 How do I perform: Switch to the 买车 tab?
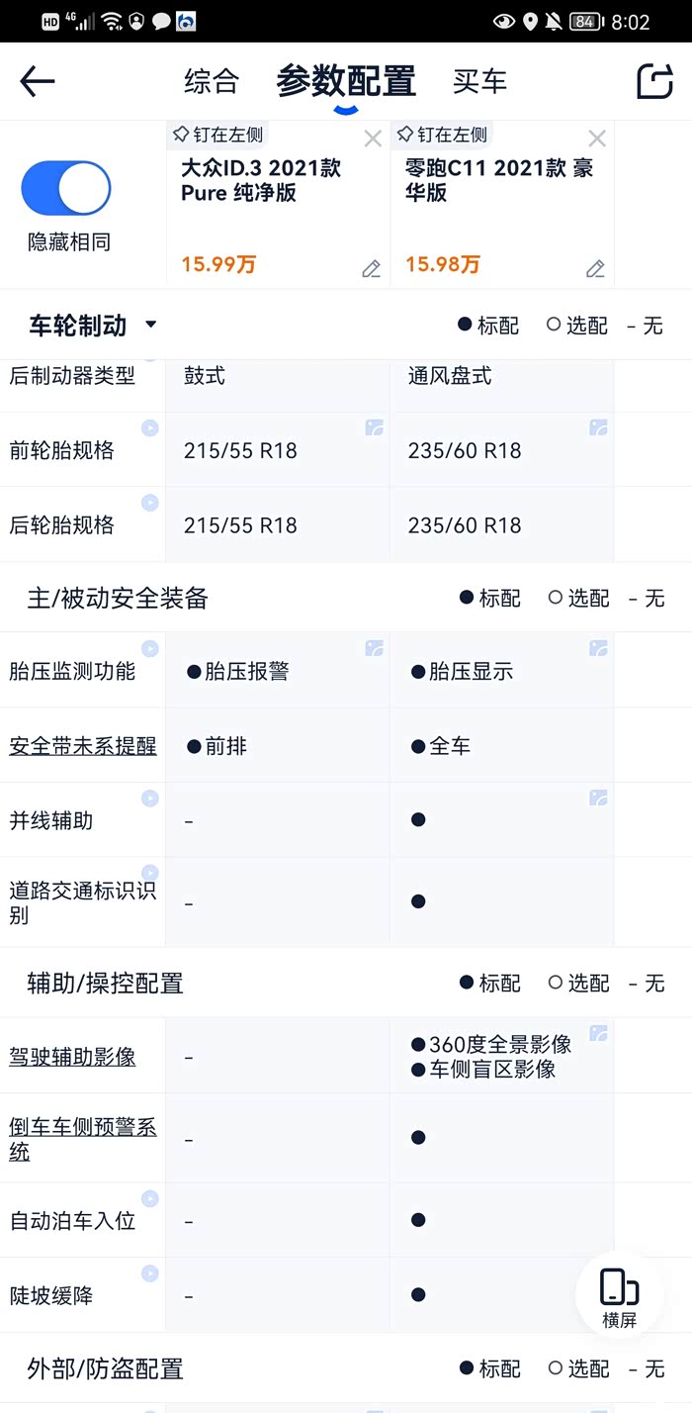(x=479, y=81)
